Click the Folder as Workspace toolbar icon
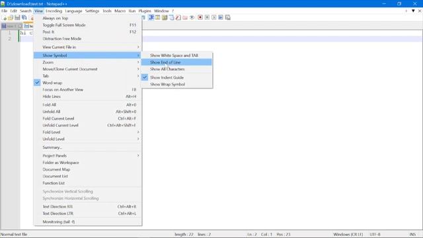The height and width of the screenshot is (238, 423). pos(185,18)
